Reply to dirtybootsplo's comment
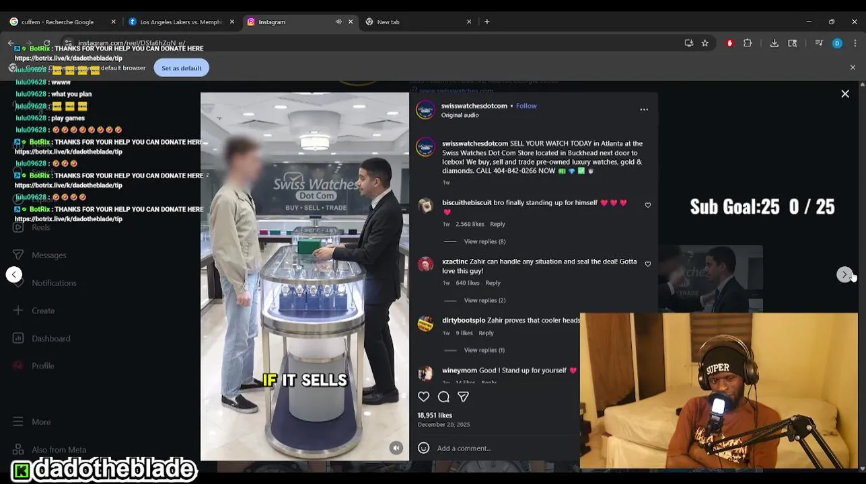 pyautogui.click(x=486, y=333)
